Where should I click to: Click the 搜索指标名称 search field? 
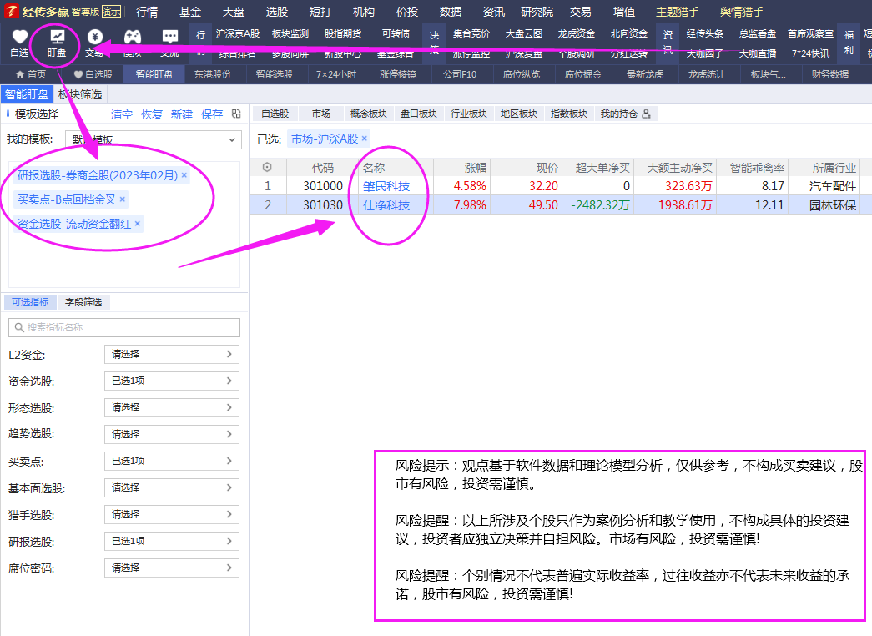(124, 327)
